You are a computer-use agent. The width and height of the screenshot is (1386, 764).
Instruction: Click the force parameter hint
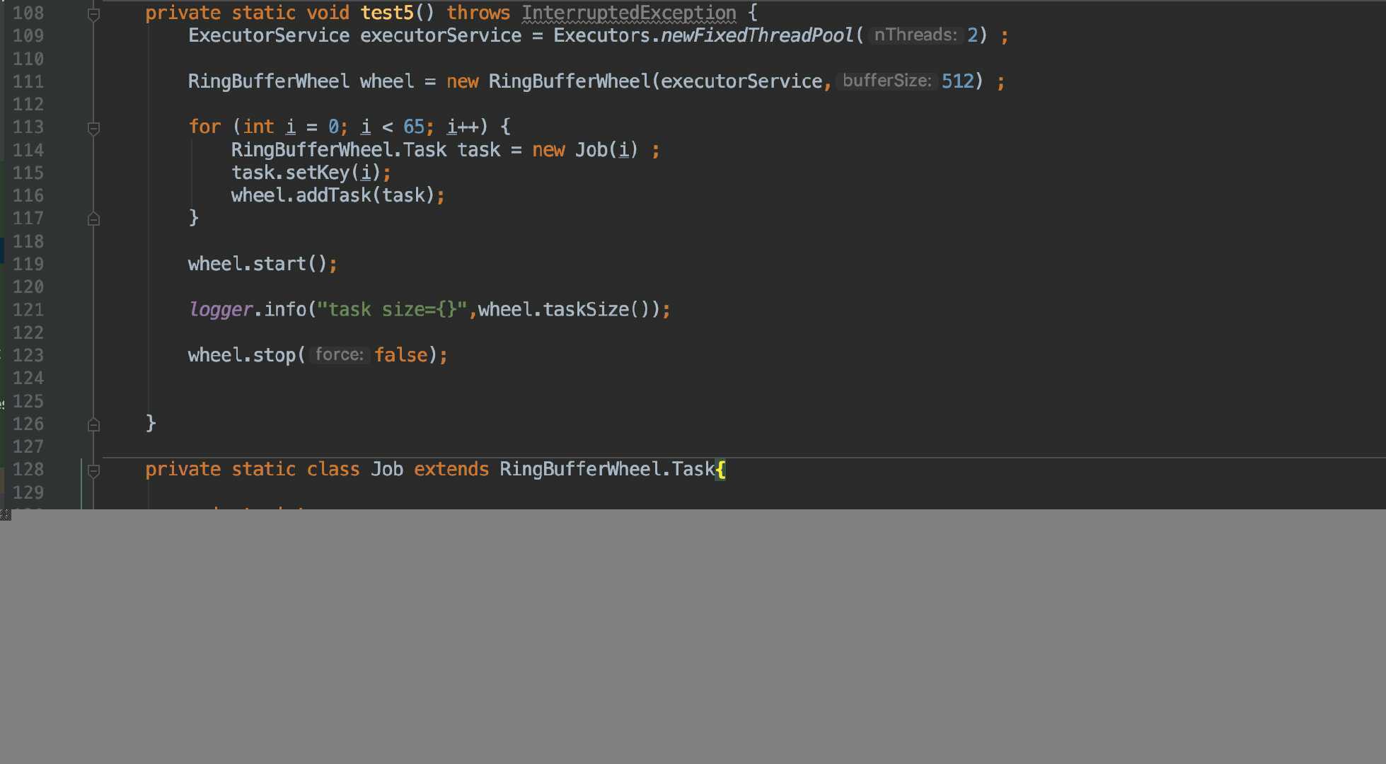point(339,354)
